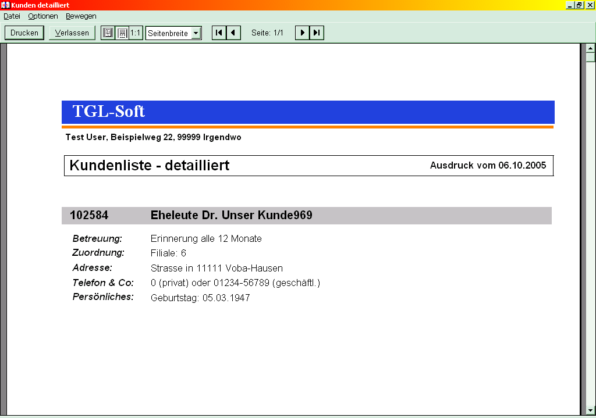Screen dimensions: 596x418
Task: Minimize the Kunden detailliert window
Action: (570, 5)
